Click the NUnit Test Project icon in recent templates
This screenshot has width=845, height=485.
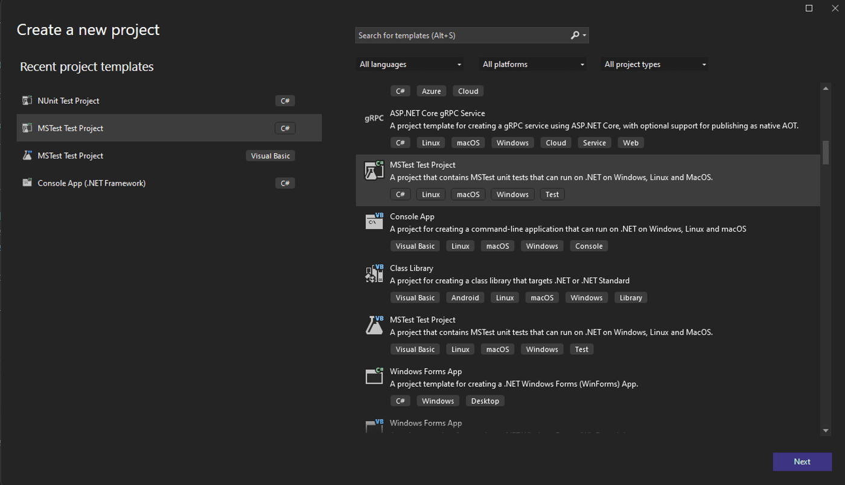[x=27, y=101]
